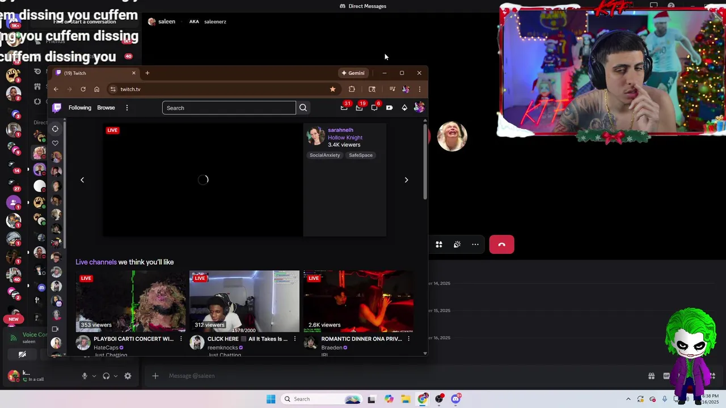
Task: Open the Twitch Get Bits icon
Action: [404, 108]
